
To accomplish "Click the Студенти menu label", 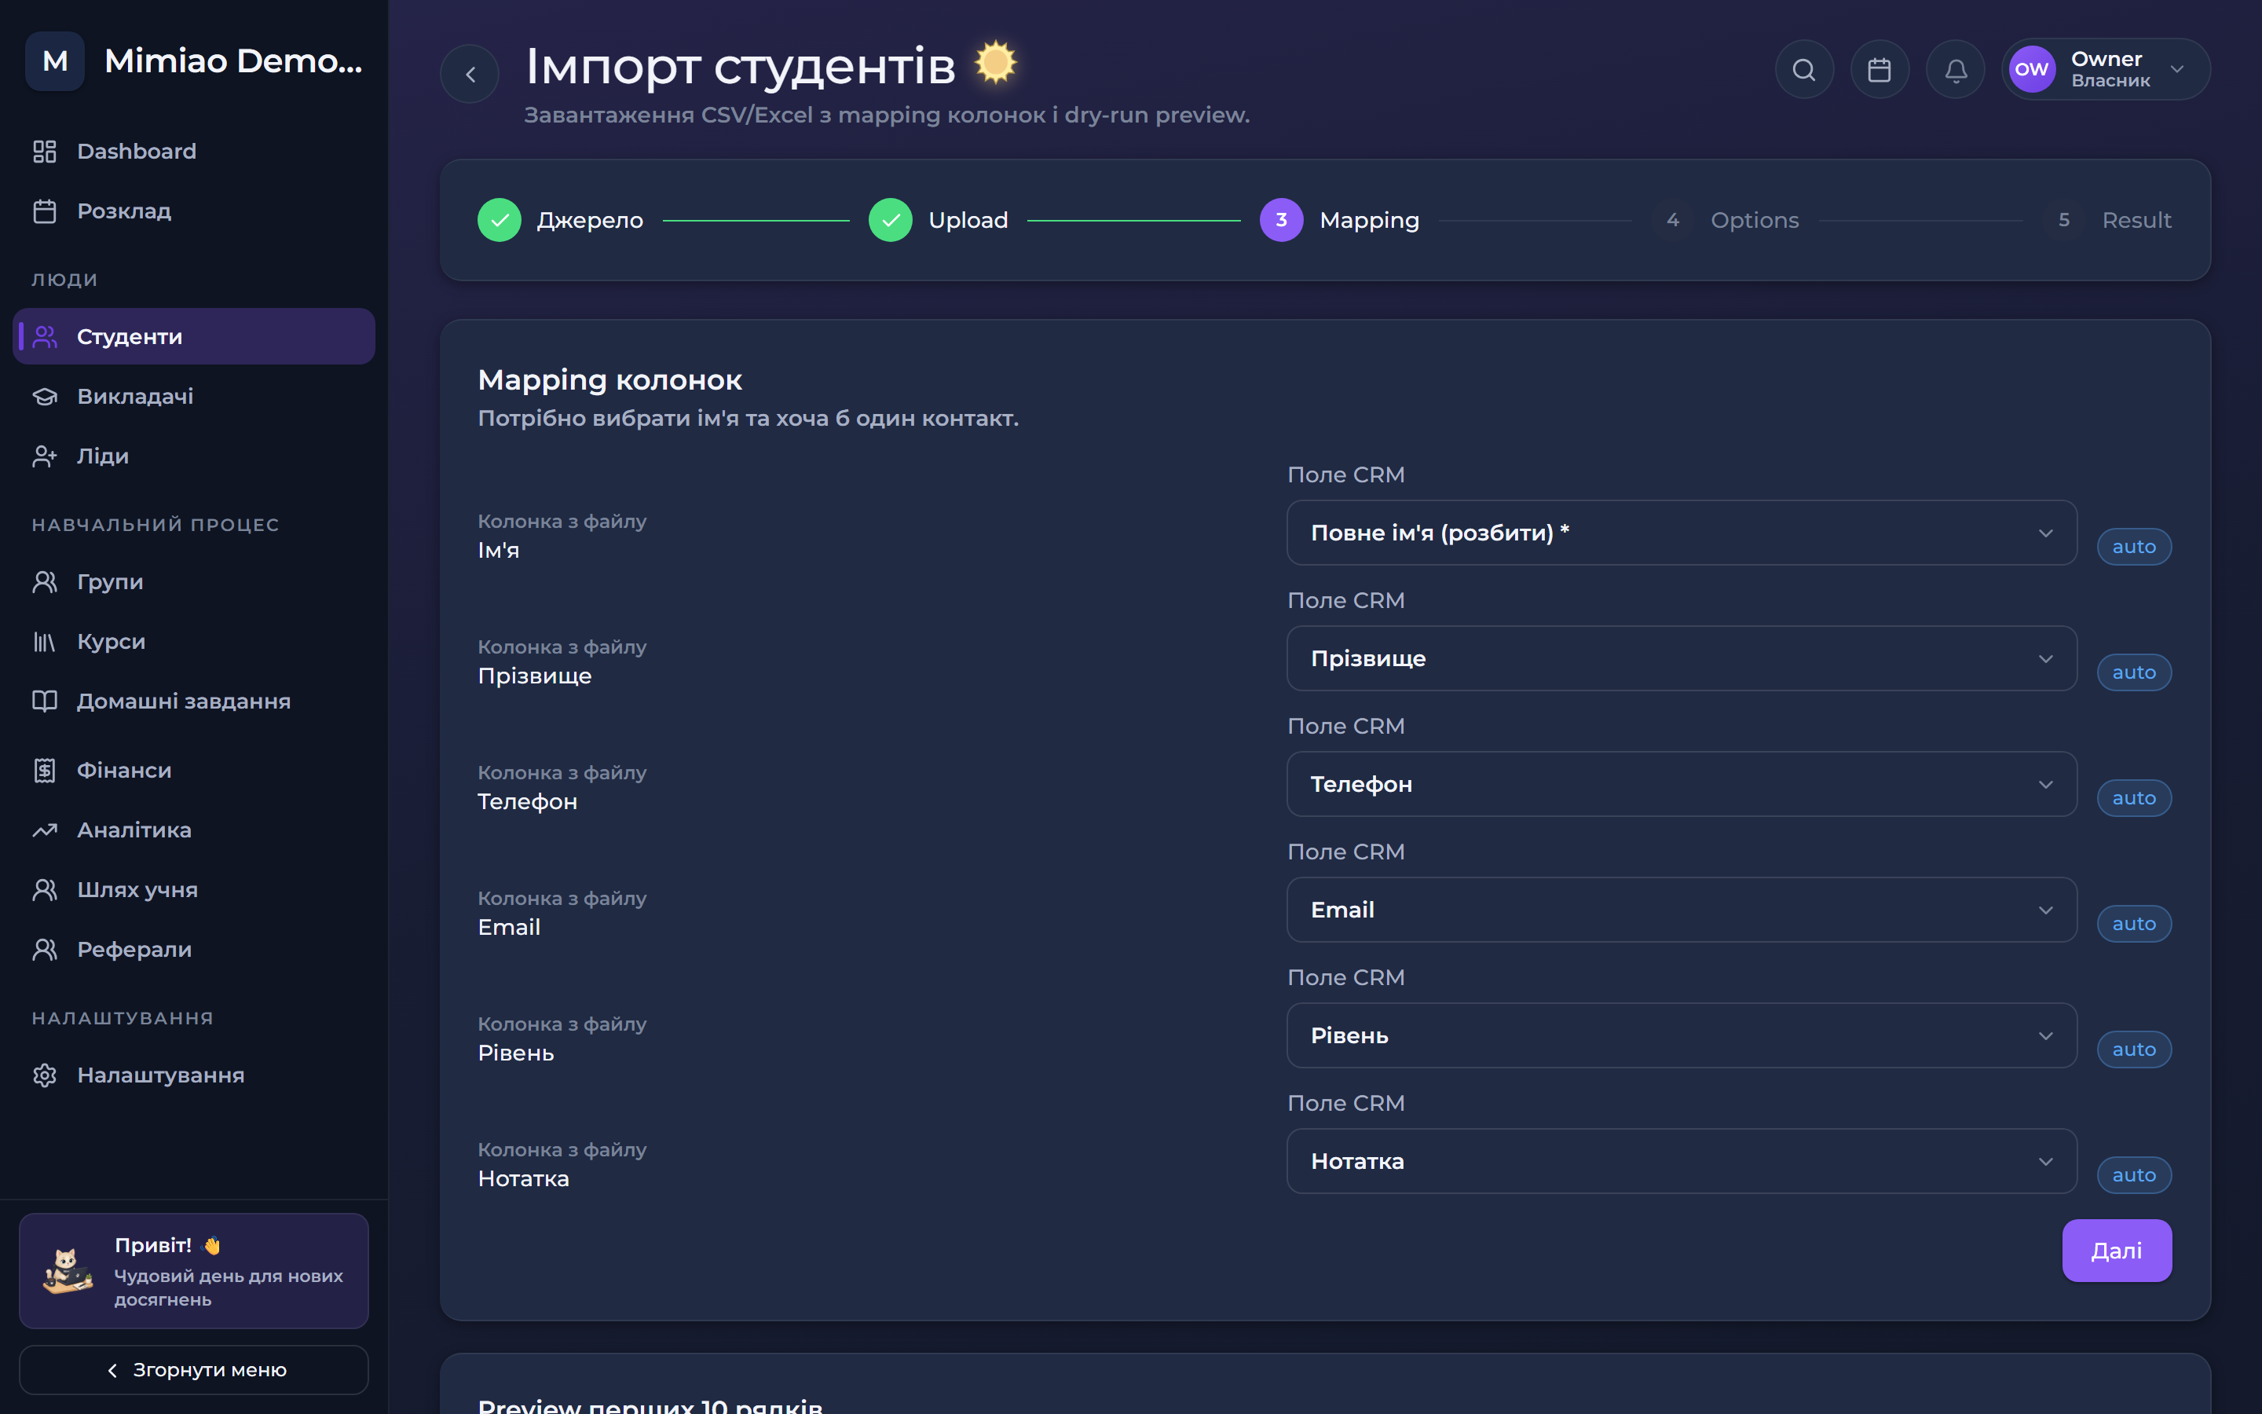I will 130,337.
